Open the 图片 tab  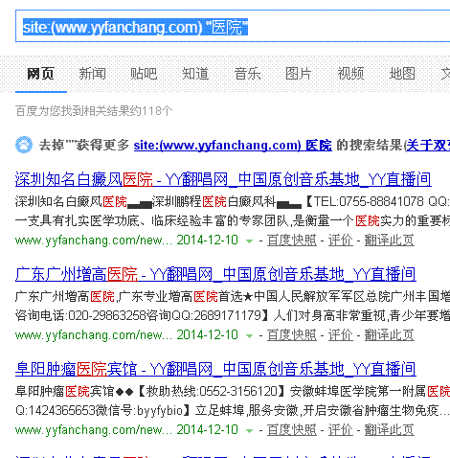tap(299, 74)
